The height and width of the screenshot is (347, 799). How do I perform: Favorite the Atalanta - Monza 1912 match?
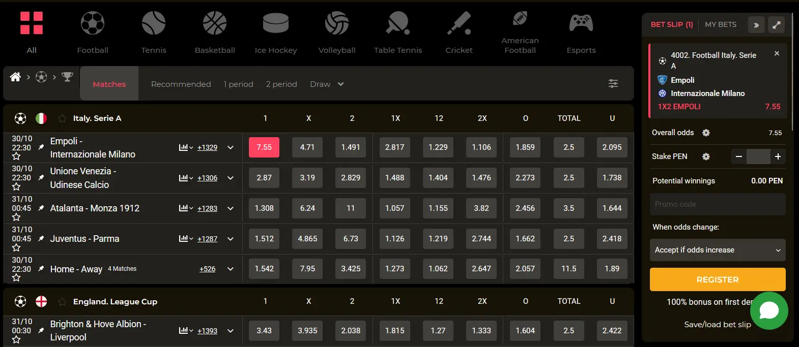click(16, 217)
